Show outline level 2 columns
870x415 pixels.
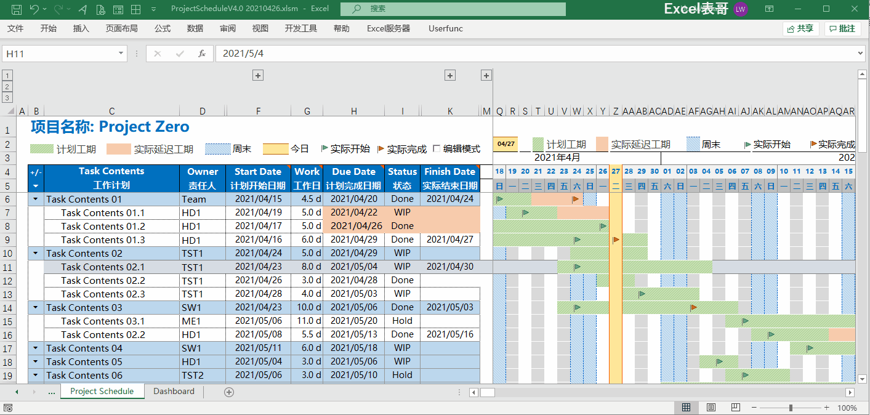(7, 86)
